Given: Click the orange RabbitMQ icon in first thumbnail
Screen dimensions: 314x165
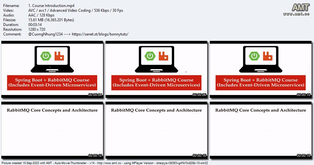Looking at the screenshot, I should (x=59, y=56).
